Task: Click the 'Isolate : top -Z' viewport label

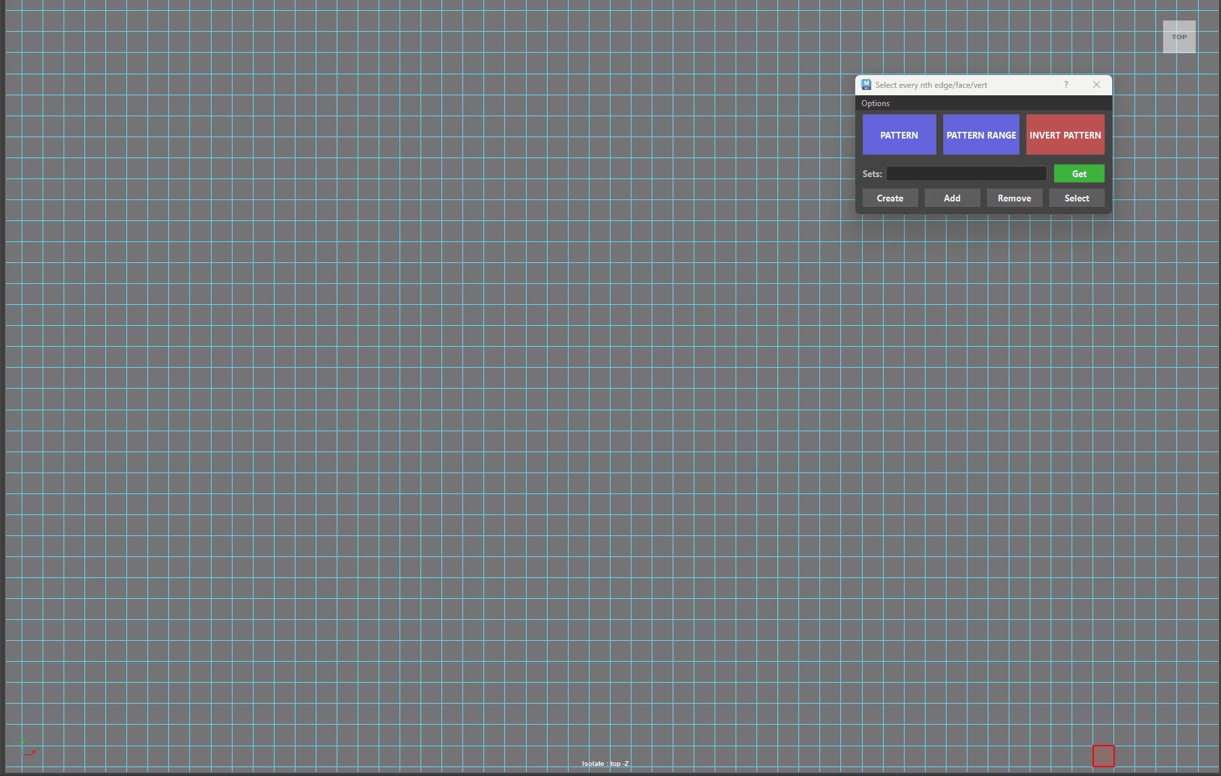Action: pyautogui.click(x=605, y=764)
